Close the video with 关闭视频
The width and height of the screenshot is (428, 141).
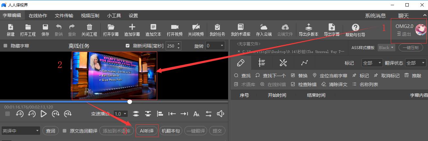pos(196,30)
